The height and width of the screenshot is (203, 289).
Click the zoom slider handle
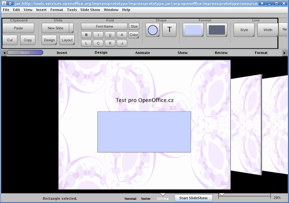pos(222,195)
